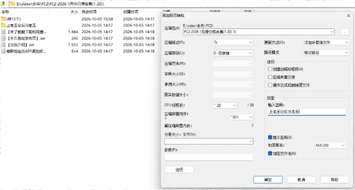
Task: Click the 【论坛介绍】.txt file icon
Action: [3, 45]
